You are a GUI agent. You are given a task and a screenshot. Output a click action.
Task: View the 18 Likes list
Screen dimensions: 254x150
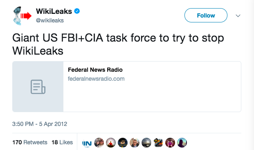(62, 142)
